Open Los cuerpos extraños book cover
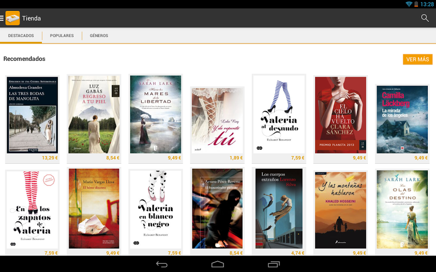The height and width of the screenshot is (272, 436). tap(279, 208)
